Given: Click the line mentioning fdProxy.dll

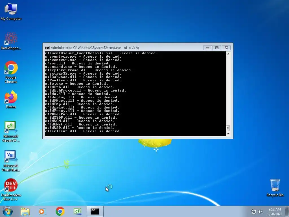Looking at the screenshot, I should click(x=82, y=111).
